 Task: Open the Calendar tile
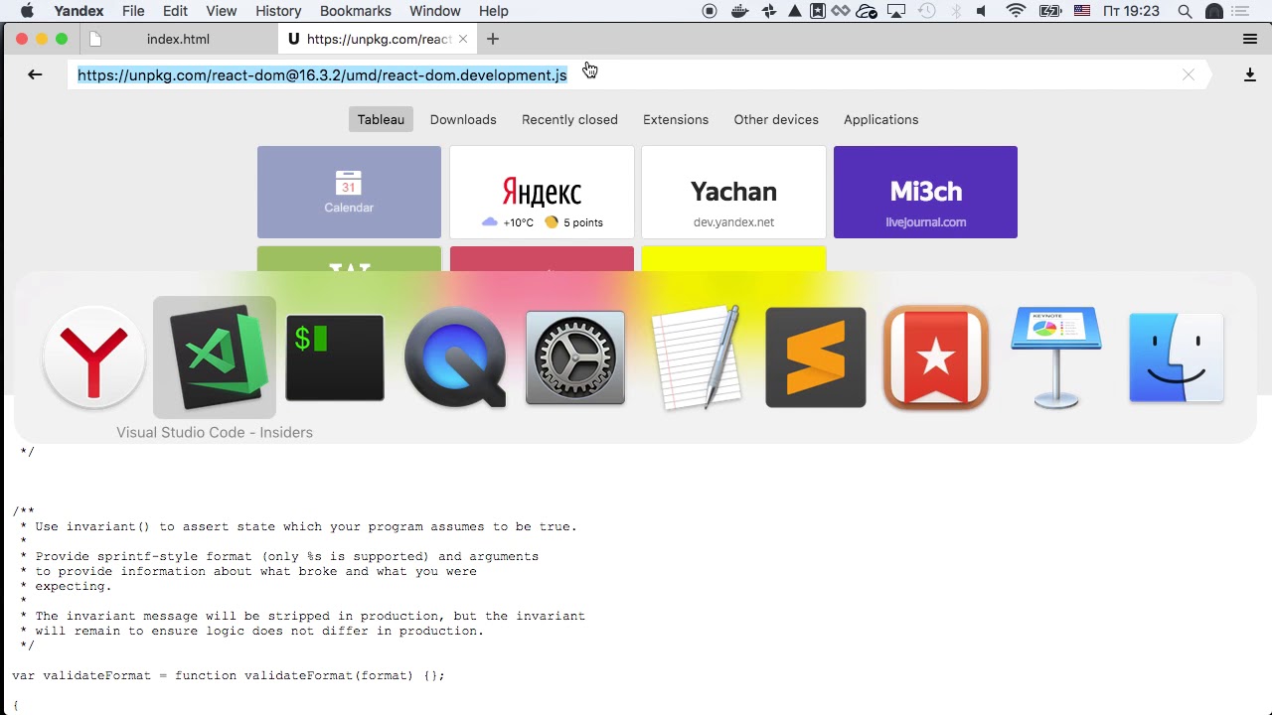coord(349,192)
